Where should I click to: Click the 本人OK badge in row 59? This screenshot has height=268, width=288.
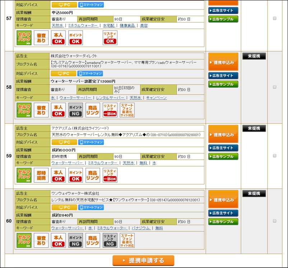coord(58,175)
